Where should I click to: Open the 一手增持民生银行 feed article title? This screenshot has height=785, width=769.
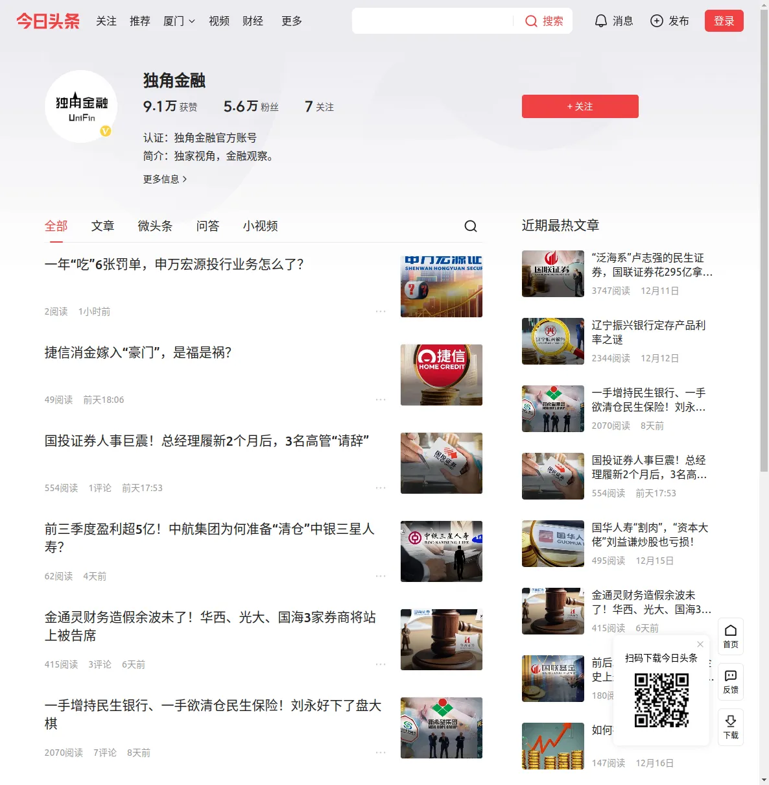click(x=213, y=715)
